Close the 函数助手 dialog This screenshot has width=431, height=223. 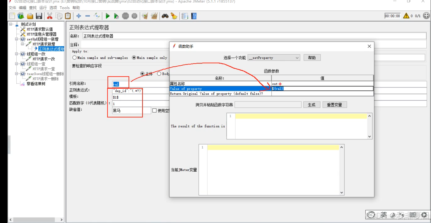pyautogui.click(x=369, y=46)
